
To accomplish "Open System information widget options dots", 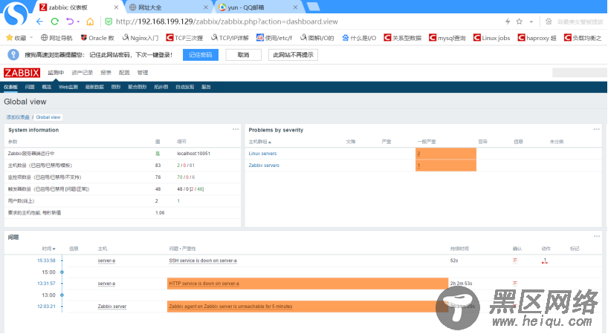I will pyautogui.click(x=236, y=129).
